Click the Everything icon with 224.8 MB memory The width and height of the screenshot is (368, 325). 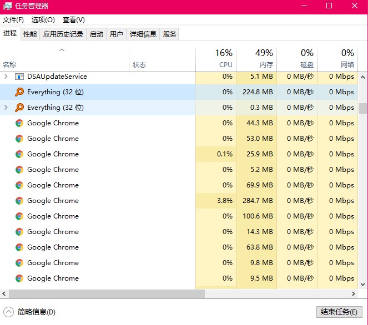pyautogui.click(x=19, y=92)
